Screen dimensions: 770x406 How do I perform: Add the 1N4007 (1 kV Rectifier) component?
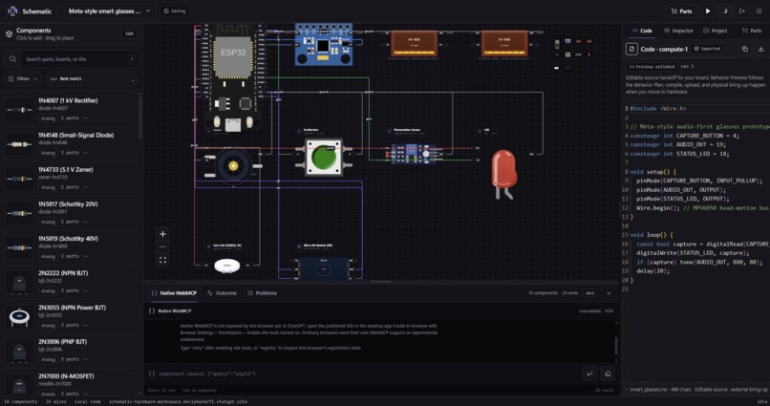(x=72, y=109)
